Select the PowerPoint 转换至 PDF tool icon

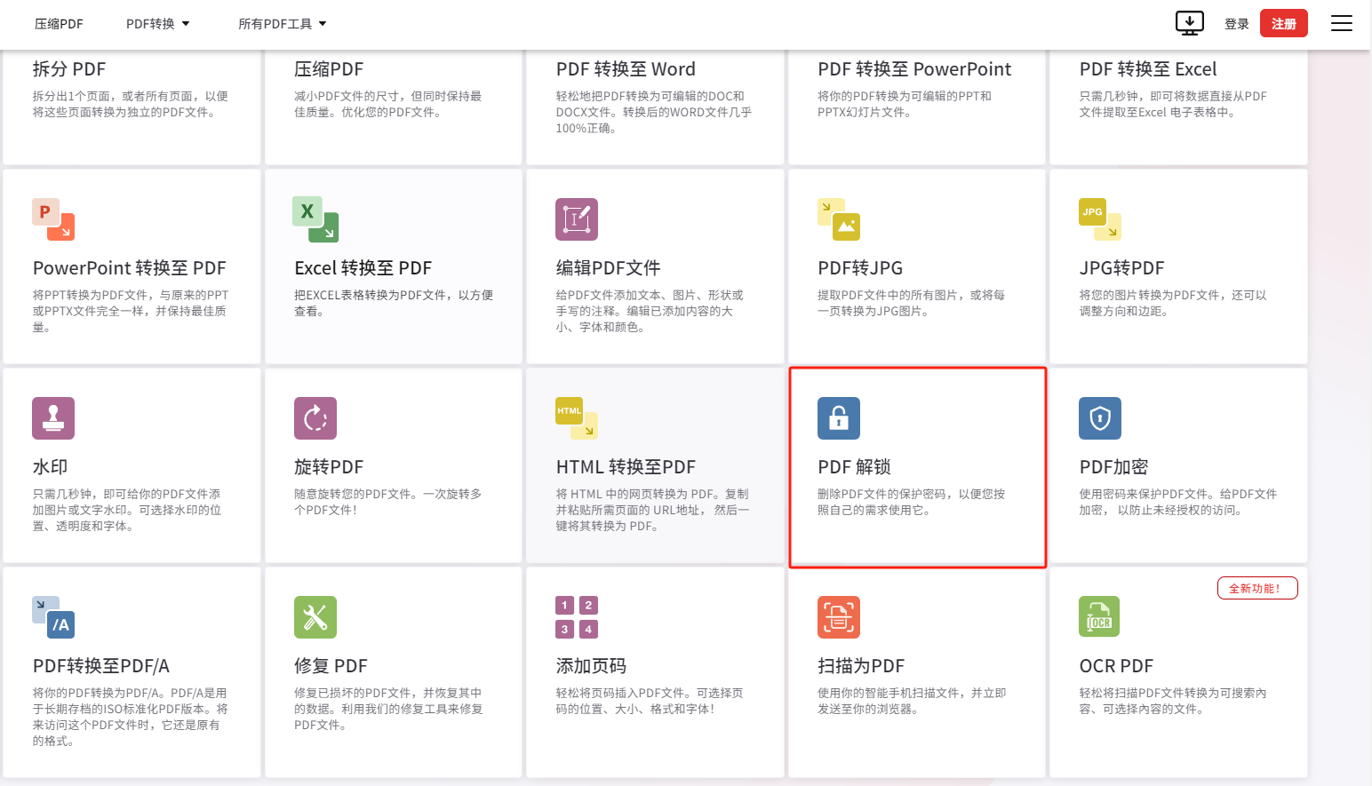pos(53,219)
